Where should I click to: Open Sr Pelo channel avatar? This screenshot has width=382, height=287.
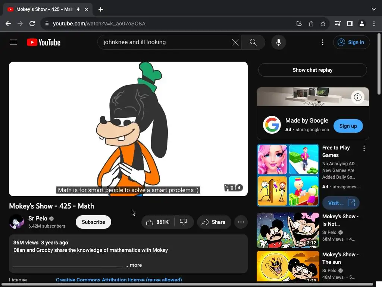pyautogui.click(x=16, y=222)
